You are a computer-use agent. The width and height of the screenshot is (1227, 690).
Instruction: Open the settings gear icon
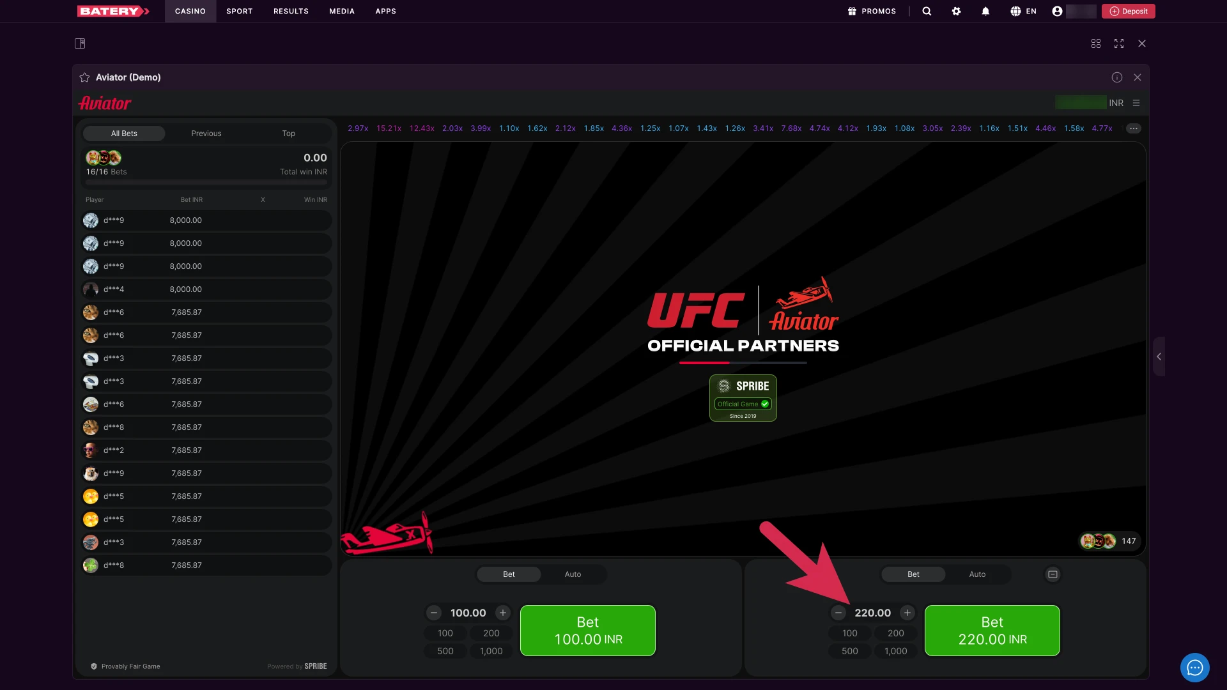click(956, 11)
